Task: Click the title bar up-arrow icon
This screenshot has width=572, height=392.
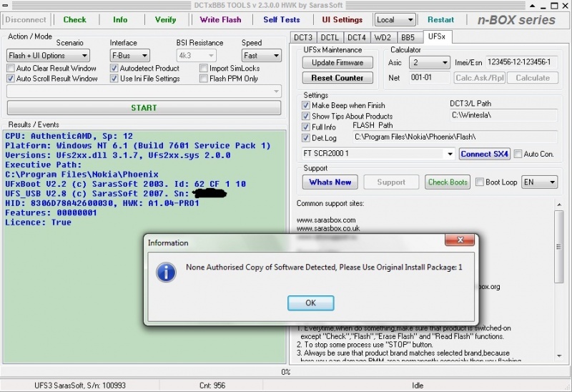Action: tap(532, 6)
